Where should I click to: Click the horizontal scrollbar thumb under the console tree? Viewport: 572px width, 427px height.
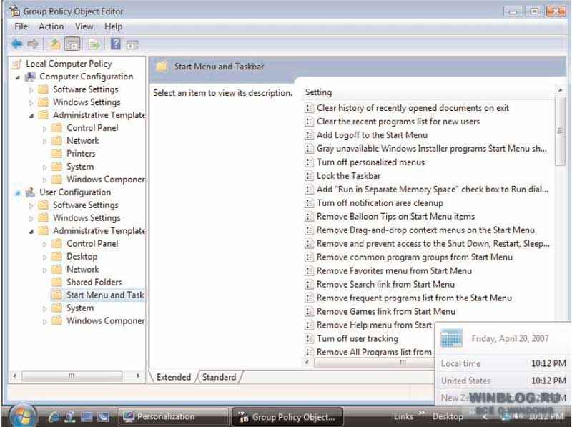[x=71, y=376]
